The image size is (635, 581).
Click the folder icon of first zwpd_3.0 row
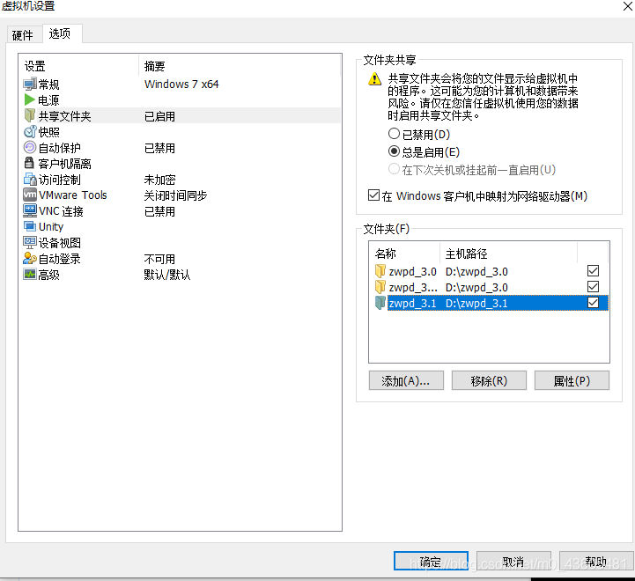[380, 271]
